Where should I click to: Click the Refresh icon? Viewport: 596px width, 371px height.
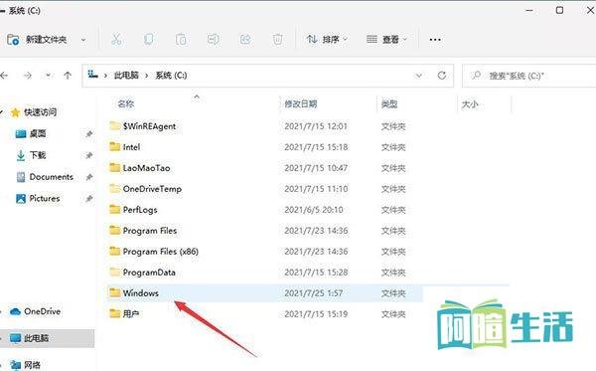(x=442, y=76)
